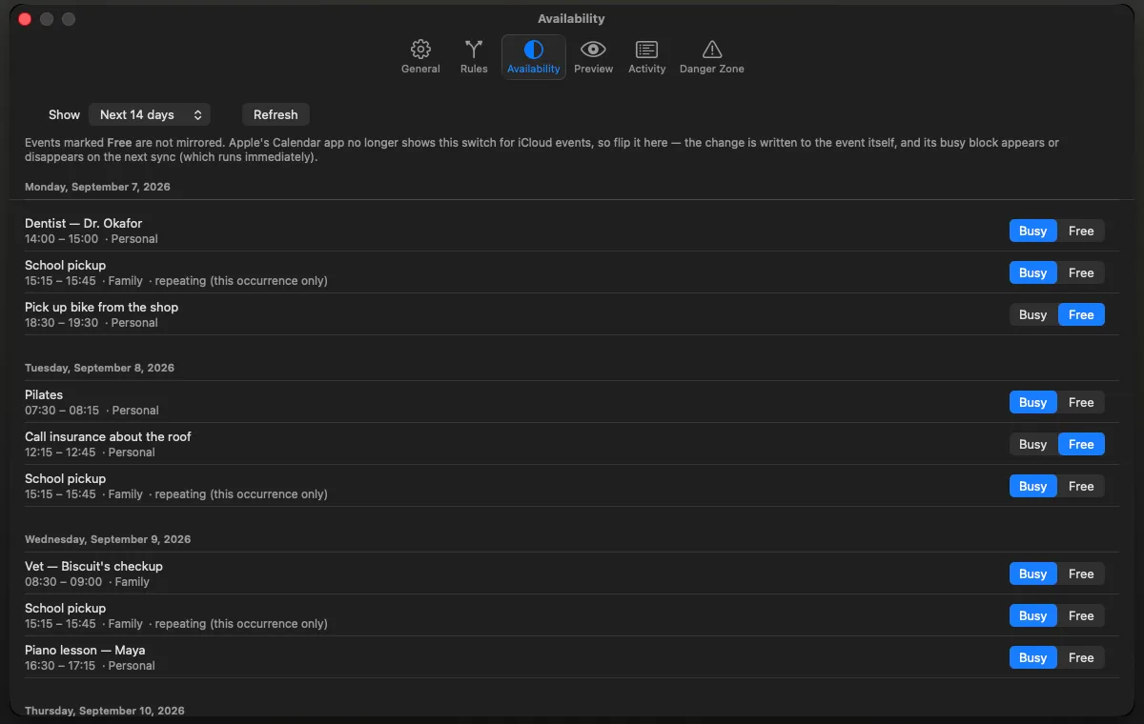
Task: Set Wednesday School pickup to Free
Action: click(1081, 615)
